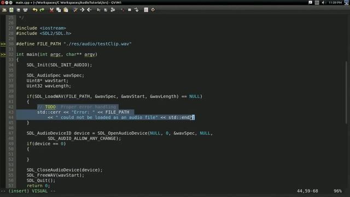Click the SDL_Init(SDL_INIT_AUDIO) line
This screenshot has height=197, width=350.
(x=60, y=65)
